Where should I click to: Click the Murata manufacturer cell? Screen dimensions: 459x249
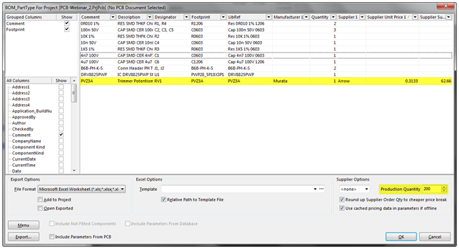click(x=291, y=81)
